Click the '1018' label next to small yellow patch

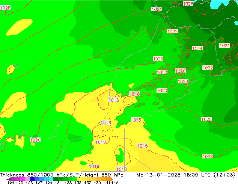[x=135, y=94]
